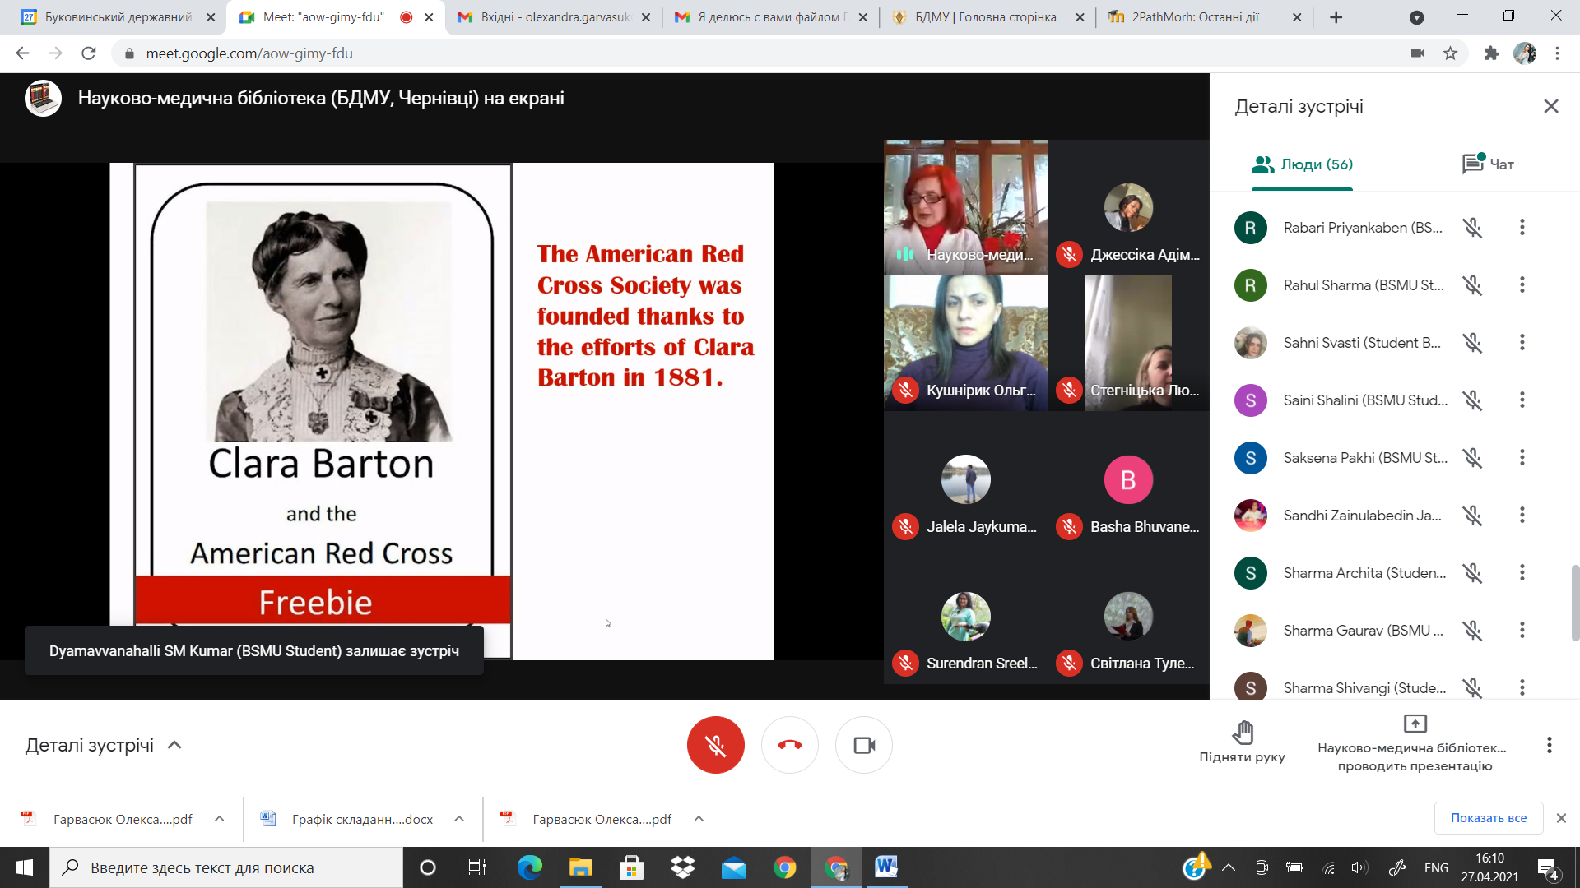Open camera permission icon in address bar

click(1417, 53)
